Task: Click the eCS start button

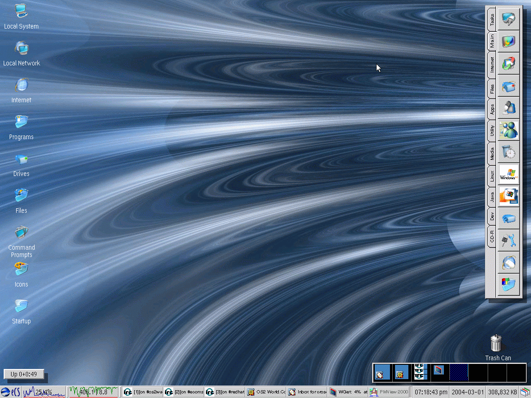Action: 11,392
